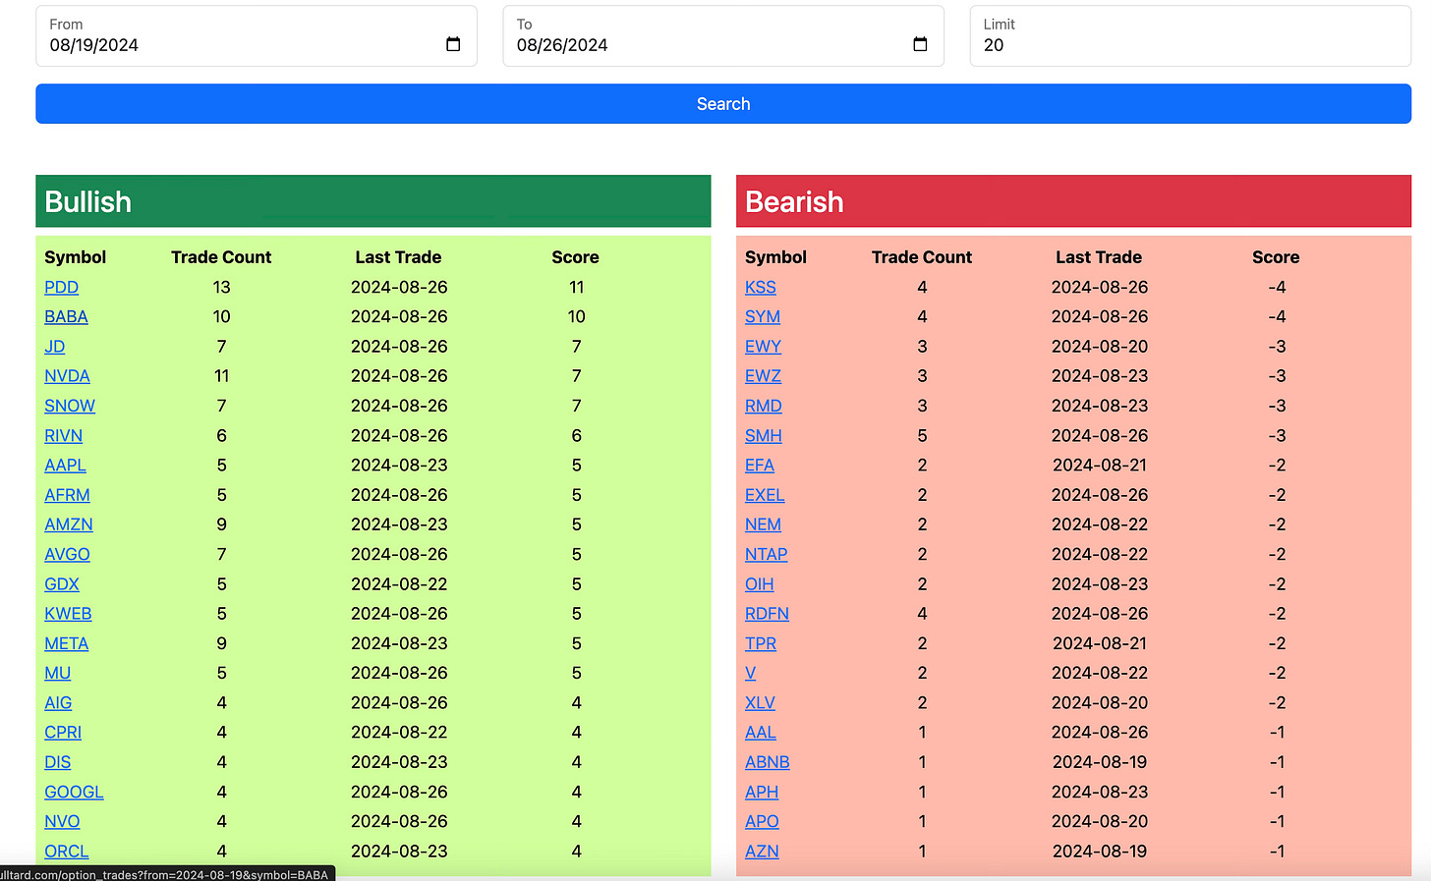Open the NEM bearish symbol link
The image size is (1431, 881).
pos(763,524)
